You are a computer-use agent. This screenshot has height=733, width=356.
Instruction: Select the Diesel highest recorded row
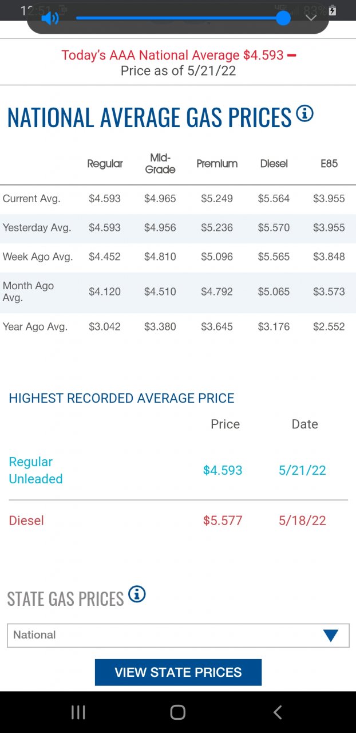coord(178,521)
